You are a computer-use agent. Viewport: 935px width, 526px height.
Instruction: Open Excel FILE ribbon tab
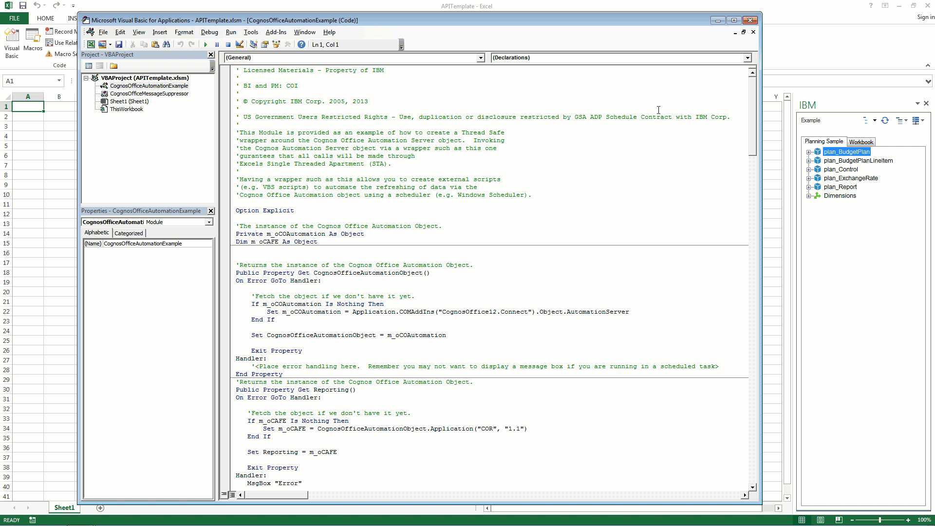[14, 18]
